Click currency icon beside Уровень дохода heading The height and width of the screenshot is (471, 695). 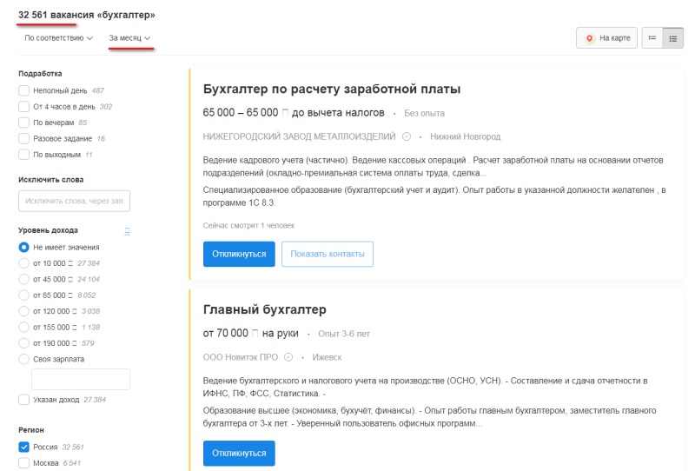[128, 230]
